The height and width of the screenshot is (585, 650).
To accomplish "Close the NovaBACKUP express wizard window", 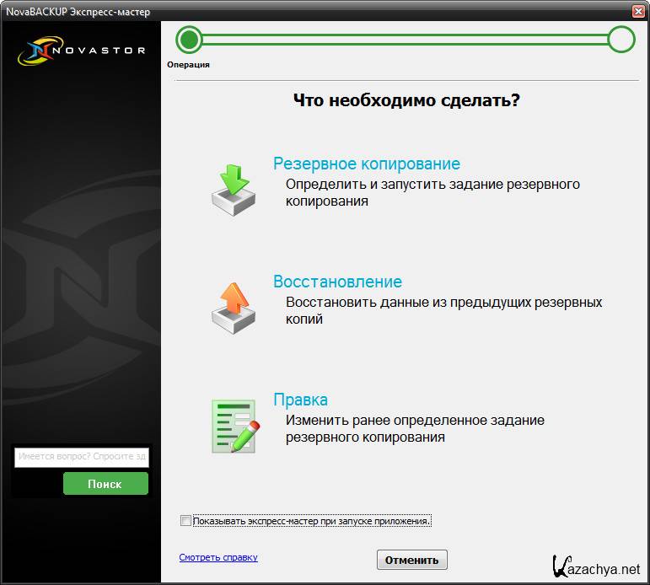I will point(638,10).
